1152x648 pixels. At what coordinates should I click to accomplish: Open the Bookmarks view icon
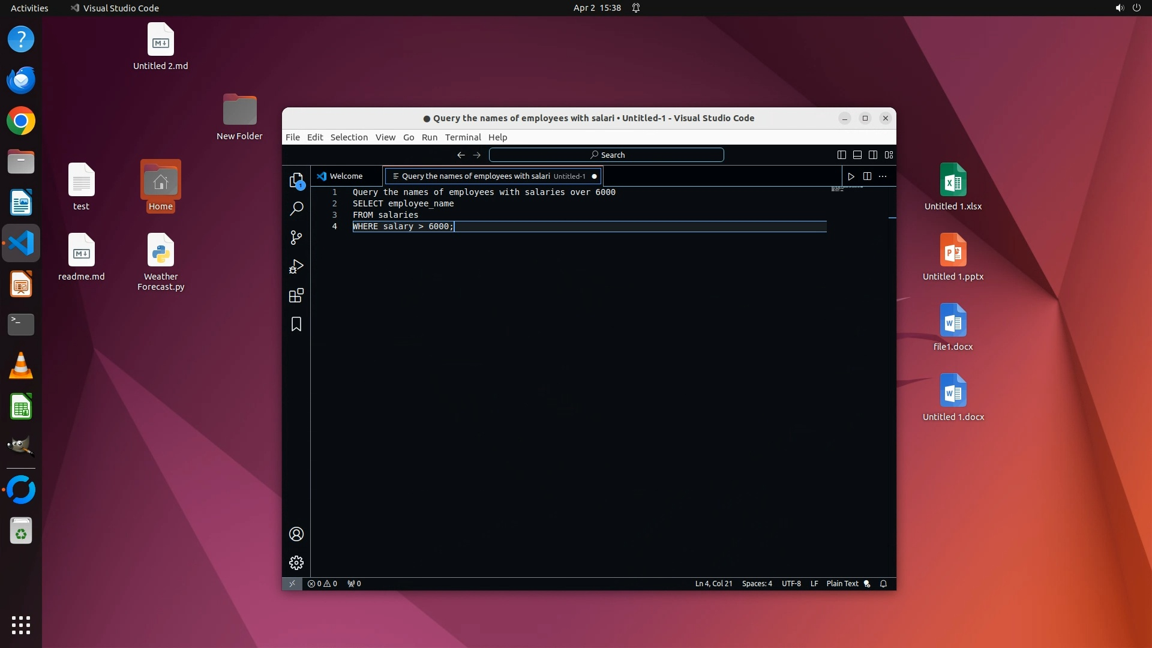coord(296,324)
